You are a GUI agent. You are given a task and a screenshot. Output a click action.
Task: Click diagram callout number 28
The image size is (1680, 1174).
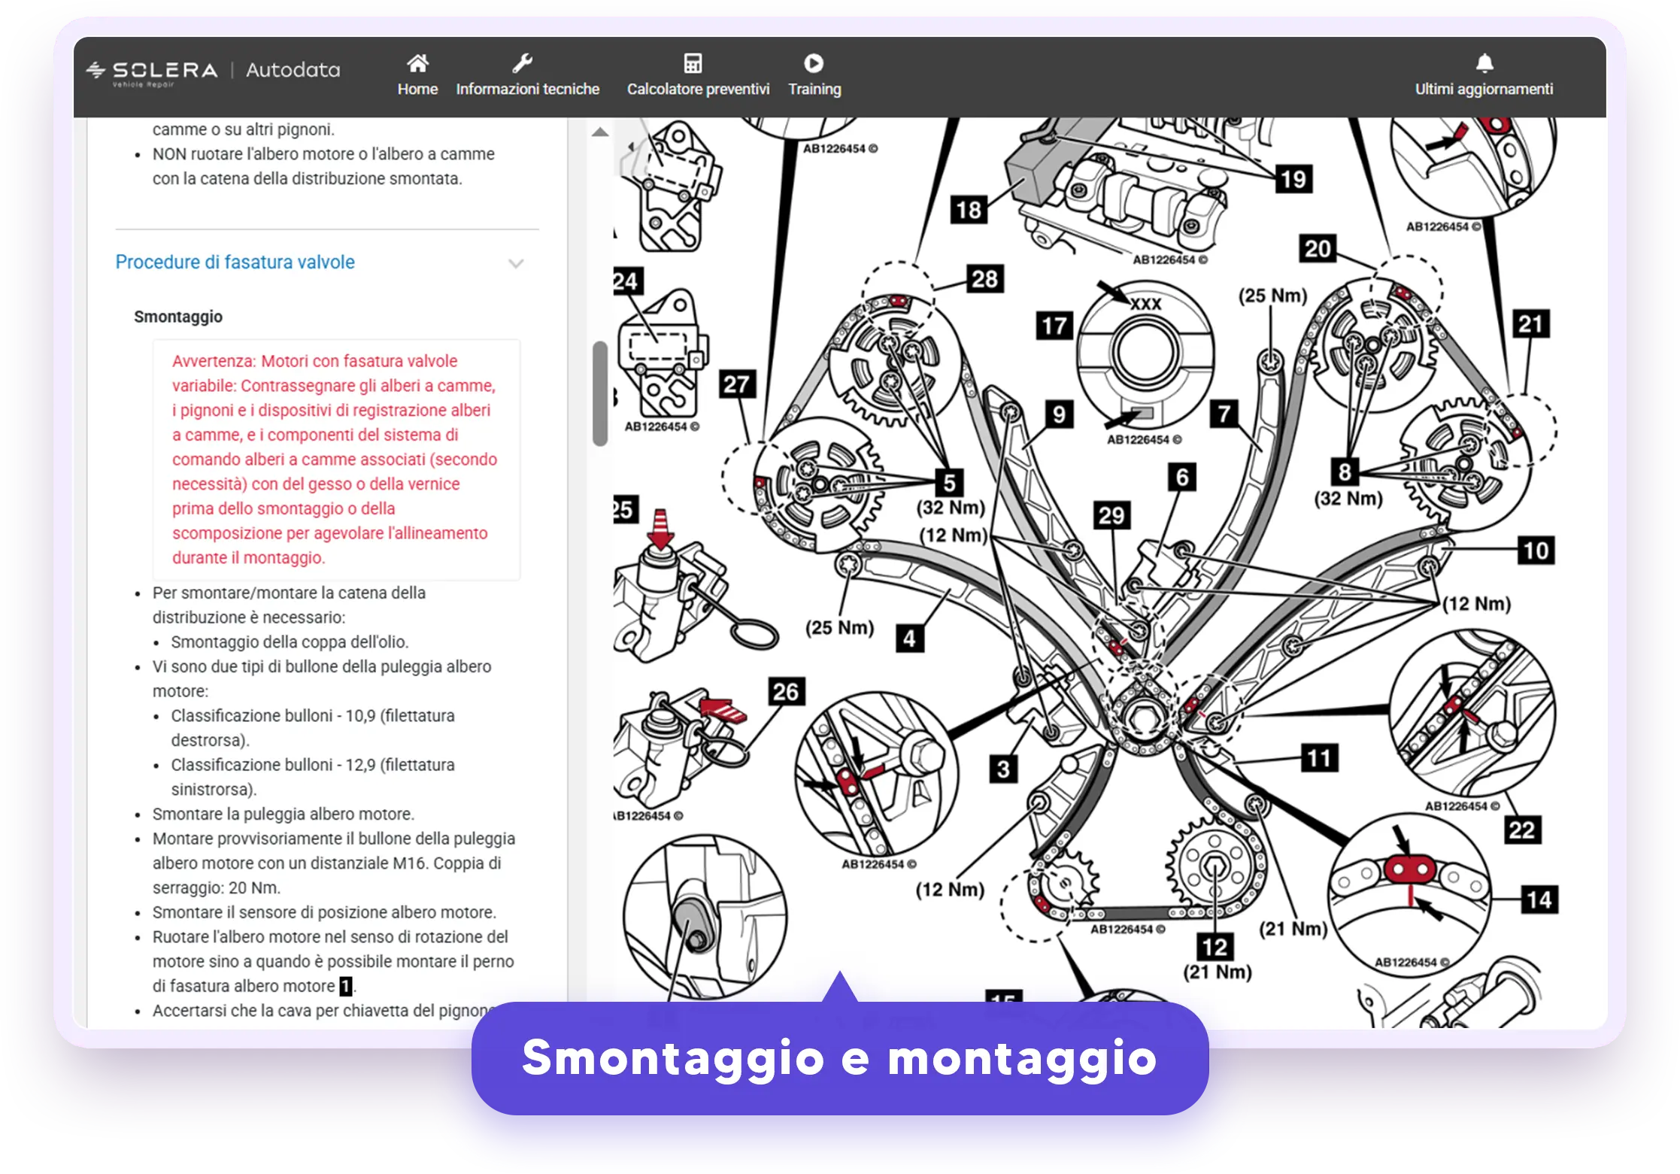(984, 279)
